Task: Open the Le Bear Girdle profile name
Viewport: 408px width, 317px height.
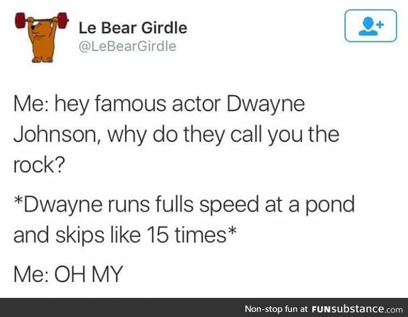Action: (x=133, y=28)
